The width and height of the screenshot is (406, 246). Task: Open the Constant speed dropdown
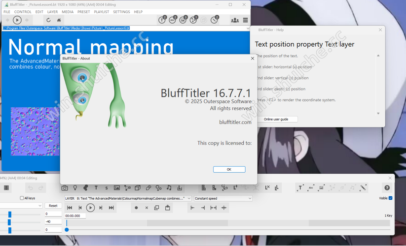pyautogui.click(x=223, y=198)
